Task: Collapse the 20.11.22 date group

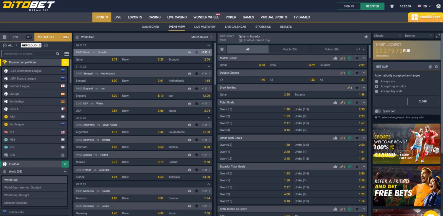Action: [x=208, y=45]
